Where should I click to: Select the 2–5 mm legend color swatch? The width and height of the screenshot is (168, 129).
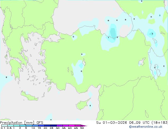click(x=23, y=126)
